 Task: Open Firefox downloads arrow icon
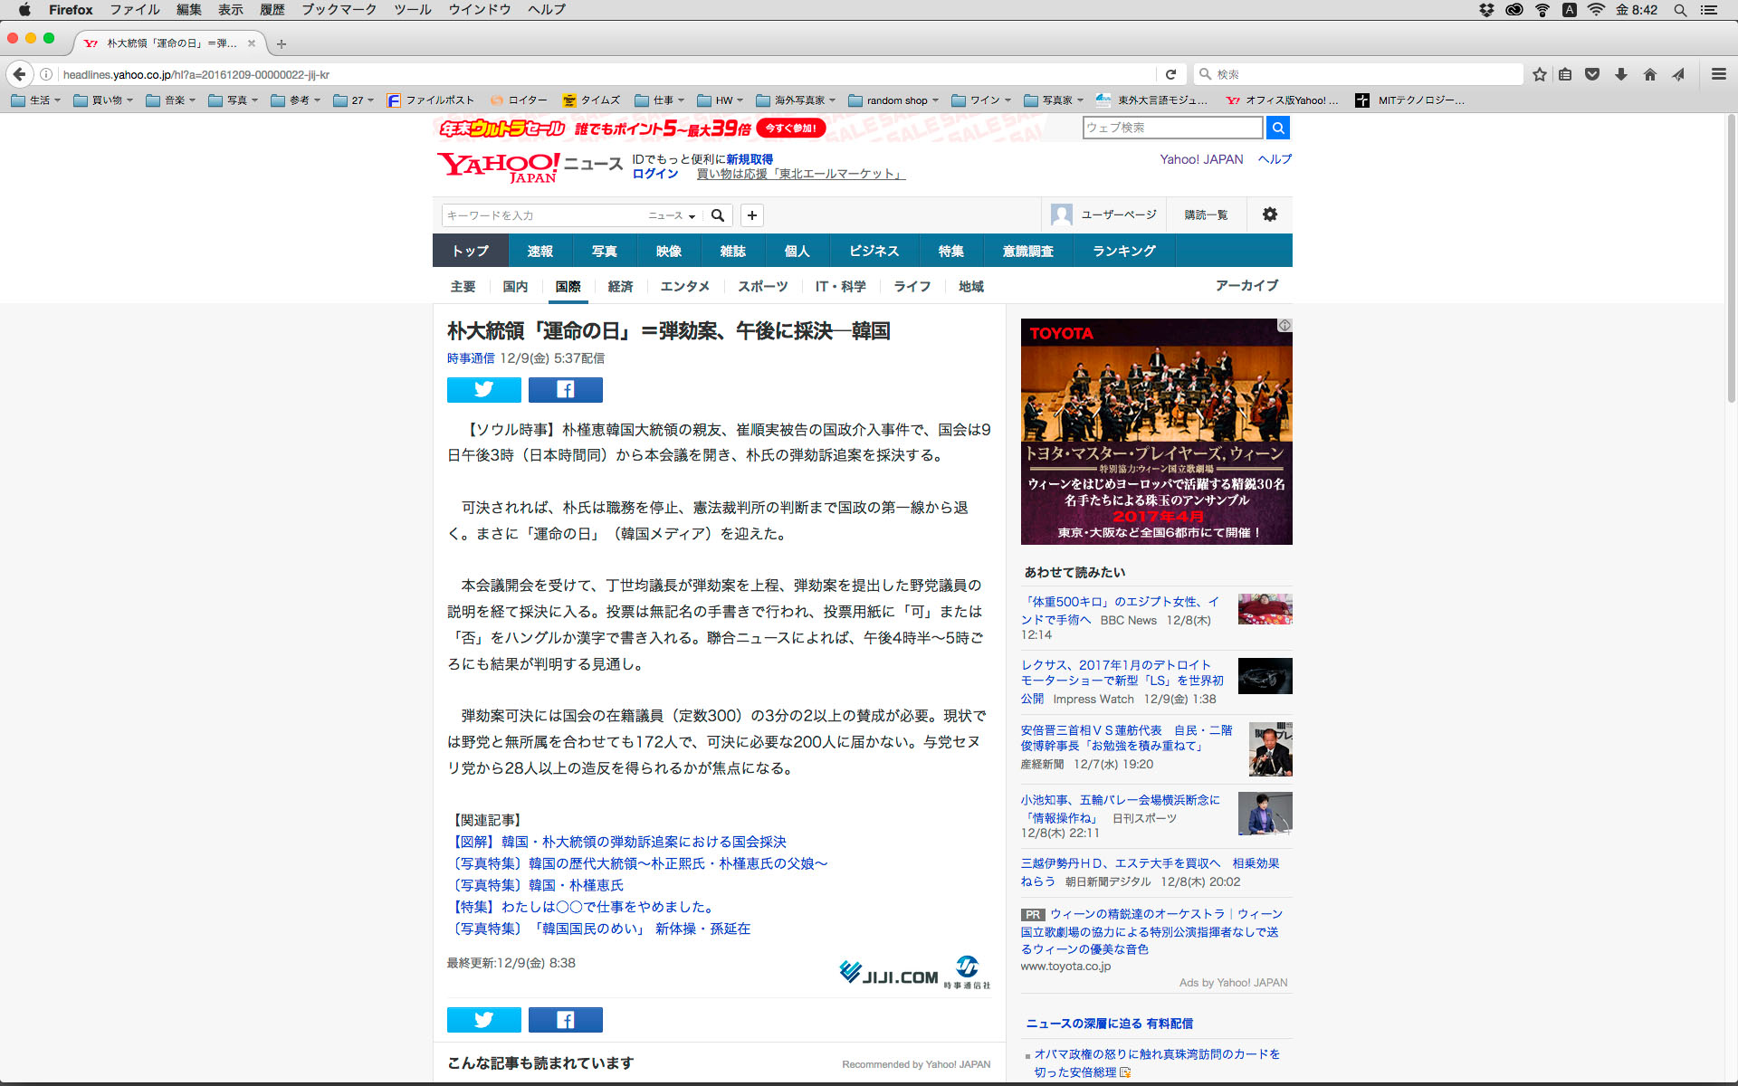point(1621,74)
